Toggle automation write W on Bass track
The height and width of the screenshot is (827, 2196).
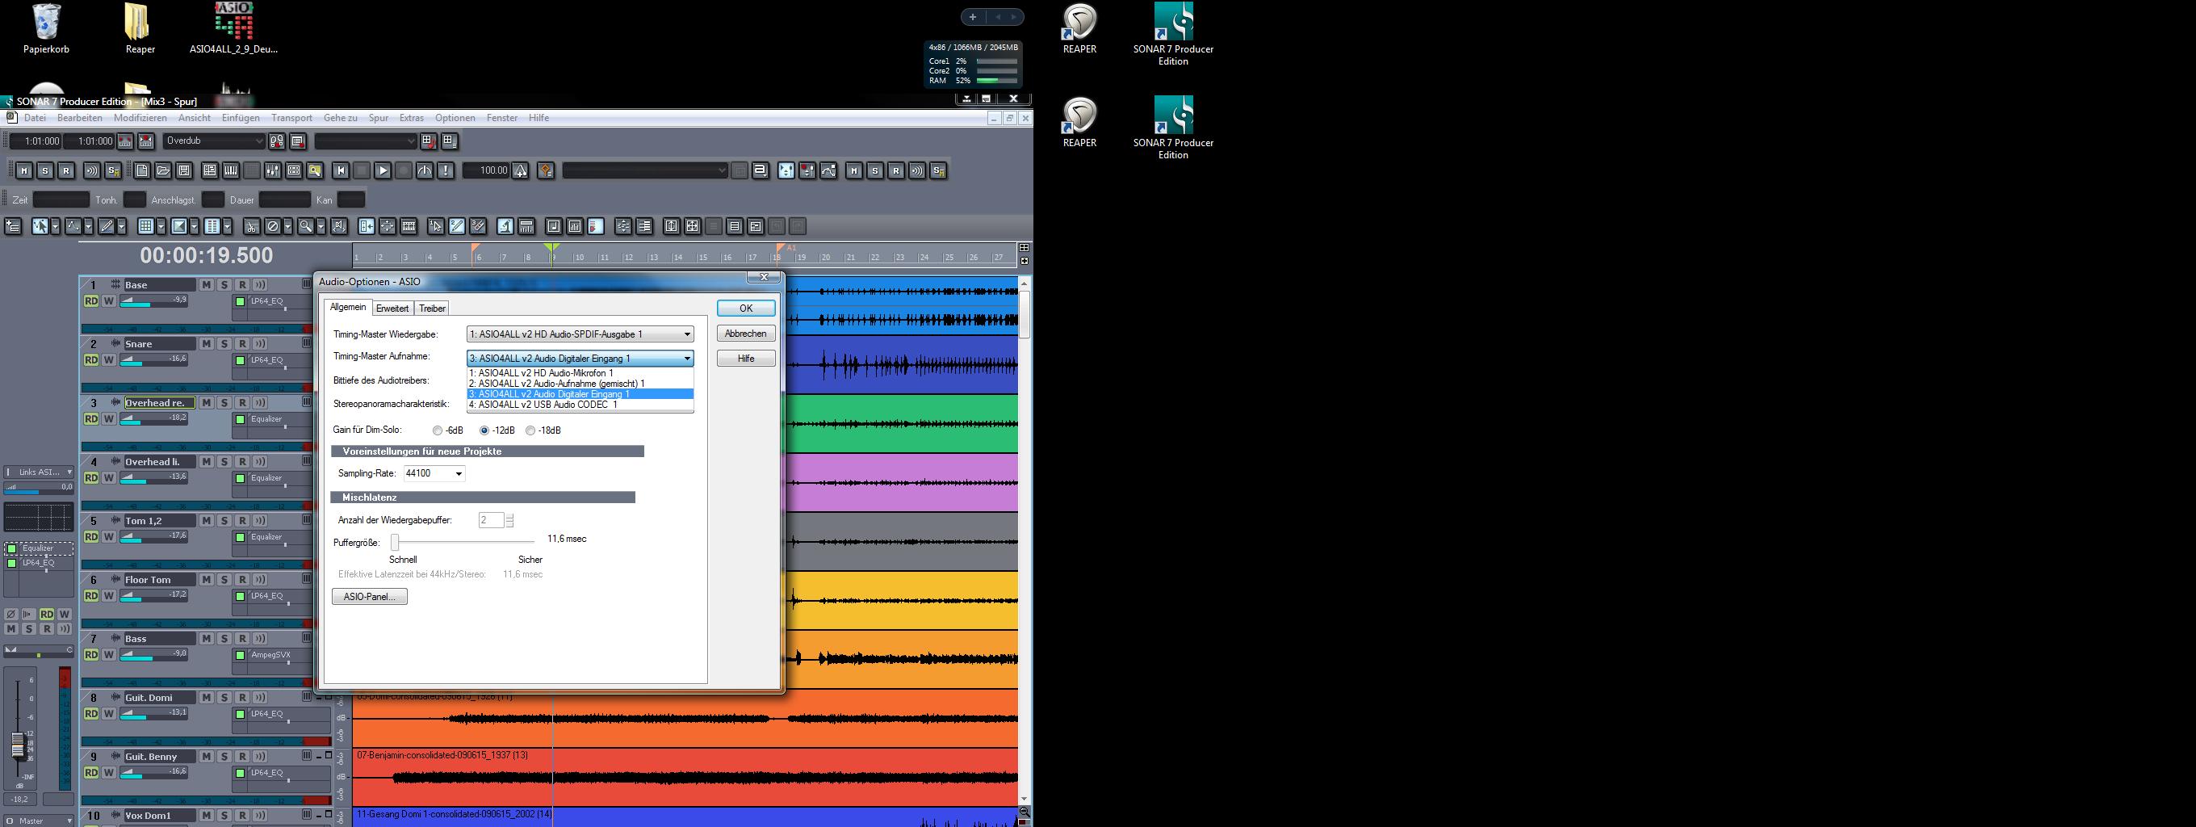[x=109, y=654]
